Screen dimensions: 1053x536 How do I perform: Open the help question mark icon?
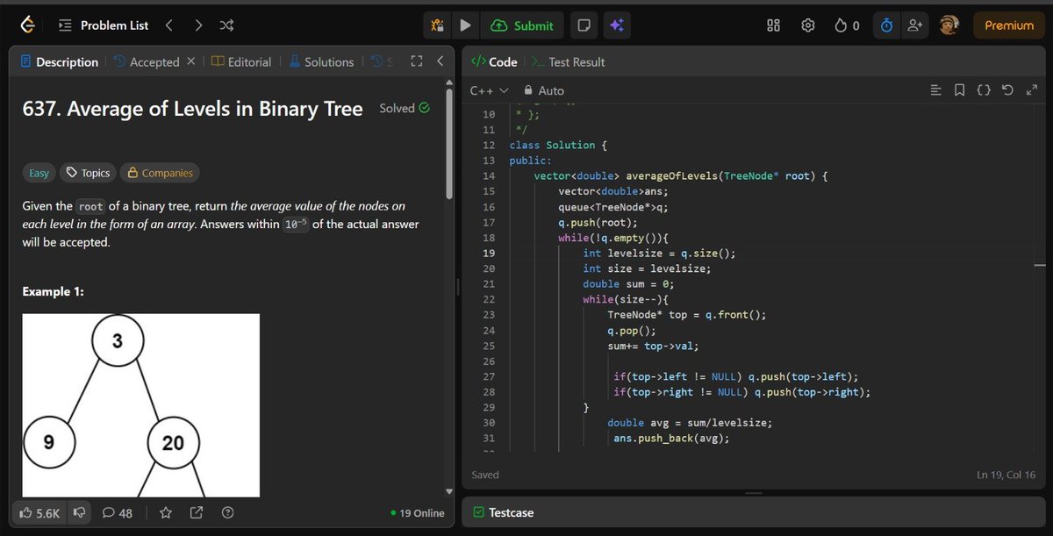point(228,512)
